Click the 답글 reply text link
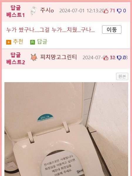The height and width of the screenshot is (176, 132). pos(42,42)
